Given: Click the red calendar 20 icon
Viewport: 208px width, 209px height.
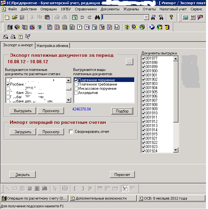Looking at the screenshot, I should [167, 27].
